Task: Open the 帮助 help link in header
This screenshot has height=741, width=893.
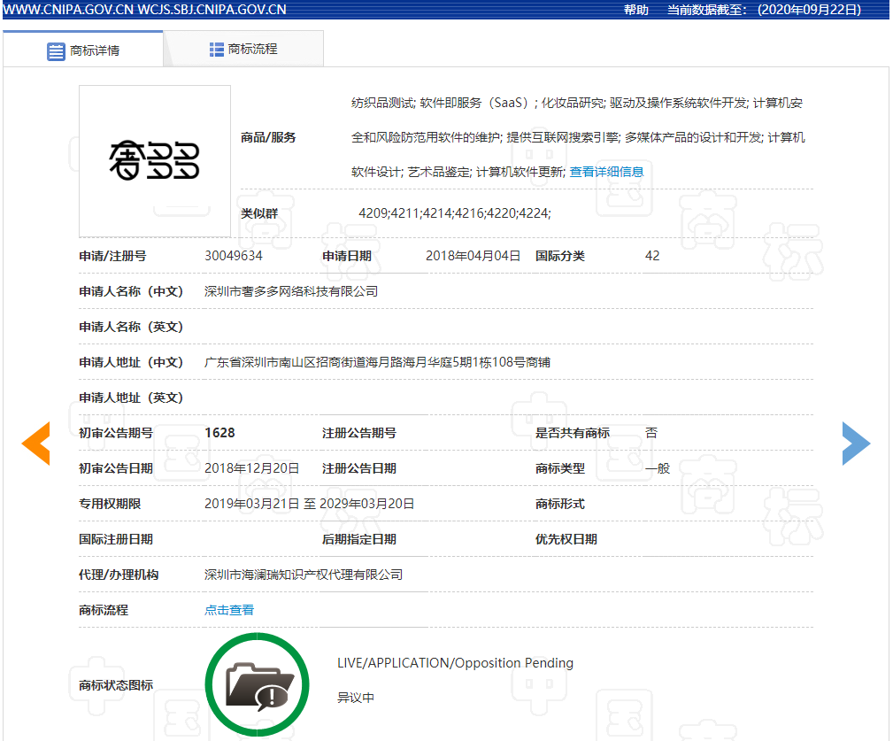Action: click(x=635, y=10)
